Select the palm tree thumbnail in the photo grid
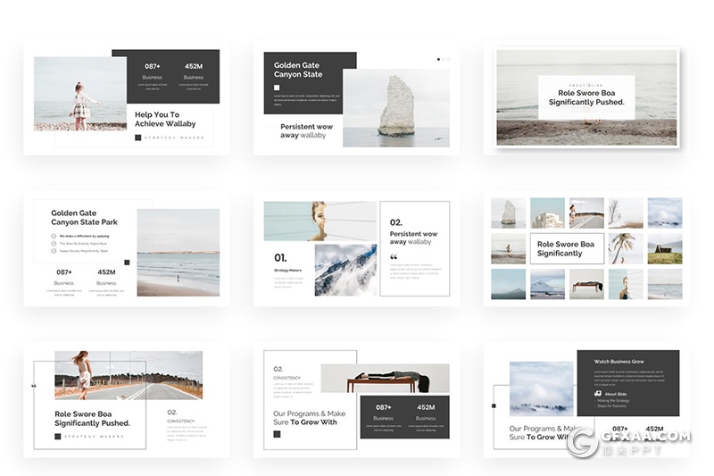The image size is (714, 476). pyautogui.click(x=625, y=248)
